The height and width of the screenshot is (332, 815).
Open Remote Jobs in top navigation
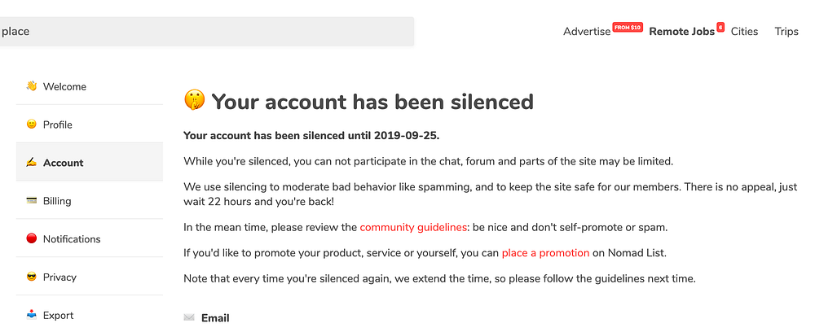[x=681, y=32]
